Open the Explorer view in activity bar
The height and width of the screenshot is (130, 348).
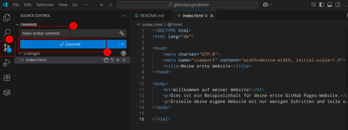point(7,18)
